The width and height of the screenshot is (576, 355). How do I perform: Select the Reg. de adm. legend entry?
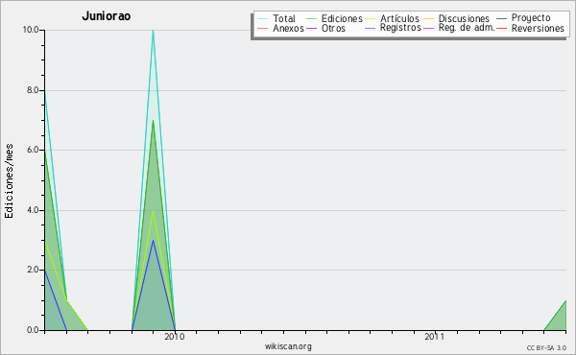coord(467,28)
